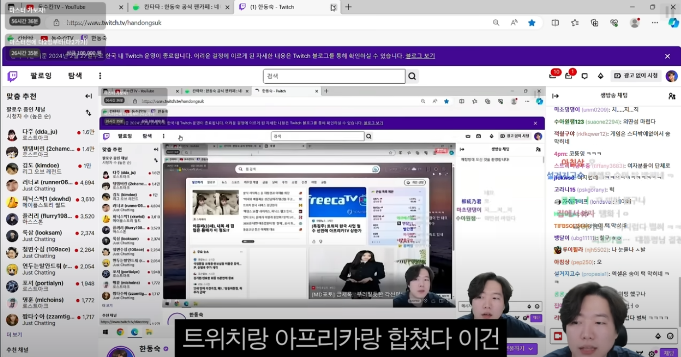This screenshot has width=681, height=357.
Task: Open channel 플러리 in sidebar
Action: click(49, 219)
